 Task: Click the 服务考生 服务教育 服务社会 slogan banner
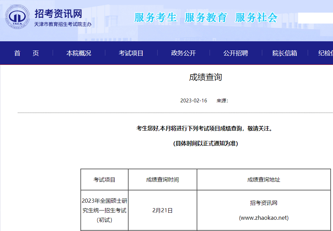pyautogui.click(x=205, y=17)
